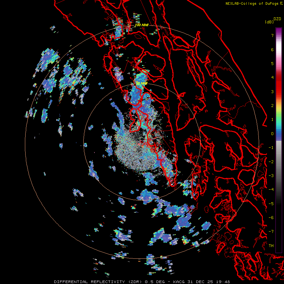Click the 0.5 DEG elevation text
This screenshot has width=284, height=284.
pos(155,282)
